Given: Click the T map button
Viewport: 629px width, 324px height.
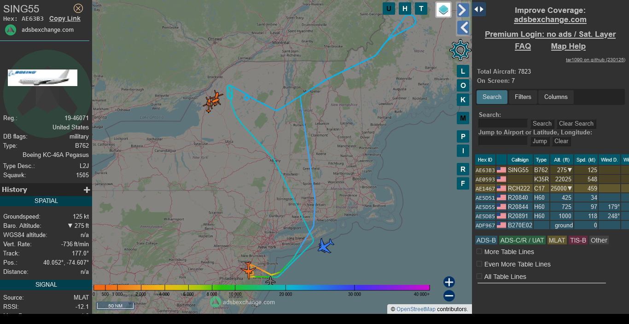Looking at the screenshot, I should tap(421, 8).
